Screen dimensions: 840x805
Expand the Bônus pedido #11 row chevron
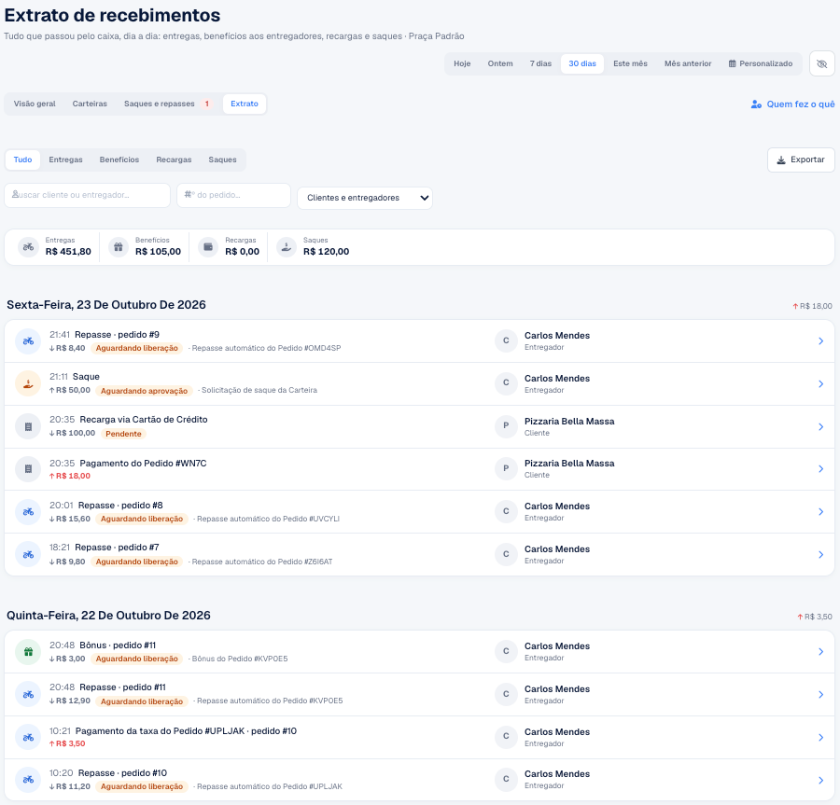820,651
